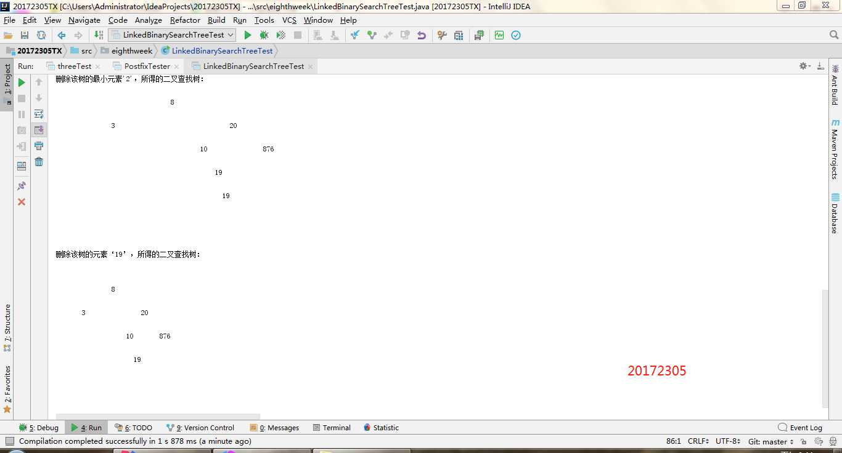Open the Maven Projects side panel
The image size is (842, 453).
835,150
